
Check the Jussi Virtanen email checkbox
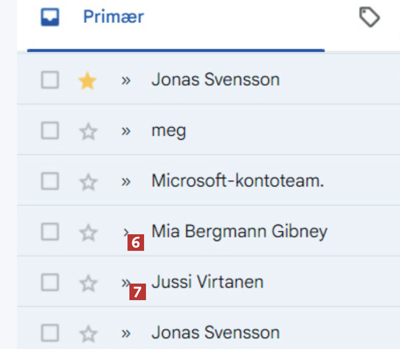[x=50, y=283]
